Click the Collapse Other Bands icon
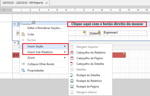Image resolution: width=150 pixels, height=96 pixels. 23,64
